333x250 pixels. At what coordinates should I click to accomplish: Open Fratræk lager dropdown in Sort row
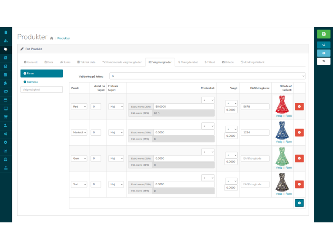(x=116, y=184)
